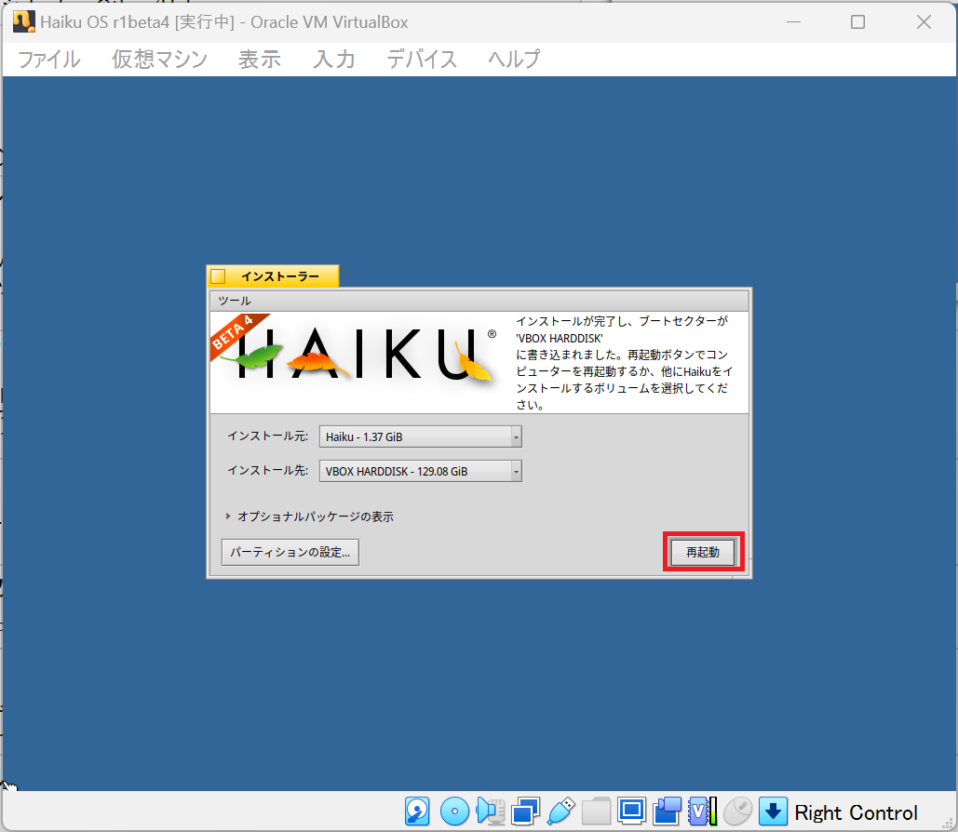
Task: Click the host key arrow icon
Action: (x=773, y=812)
